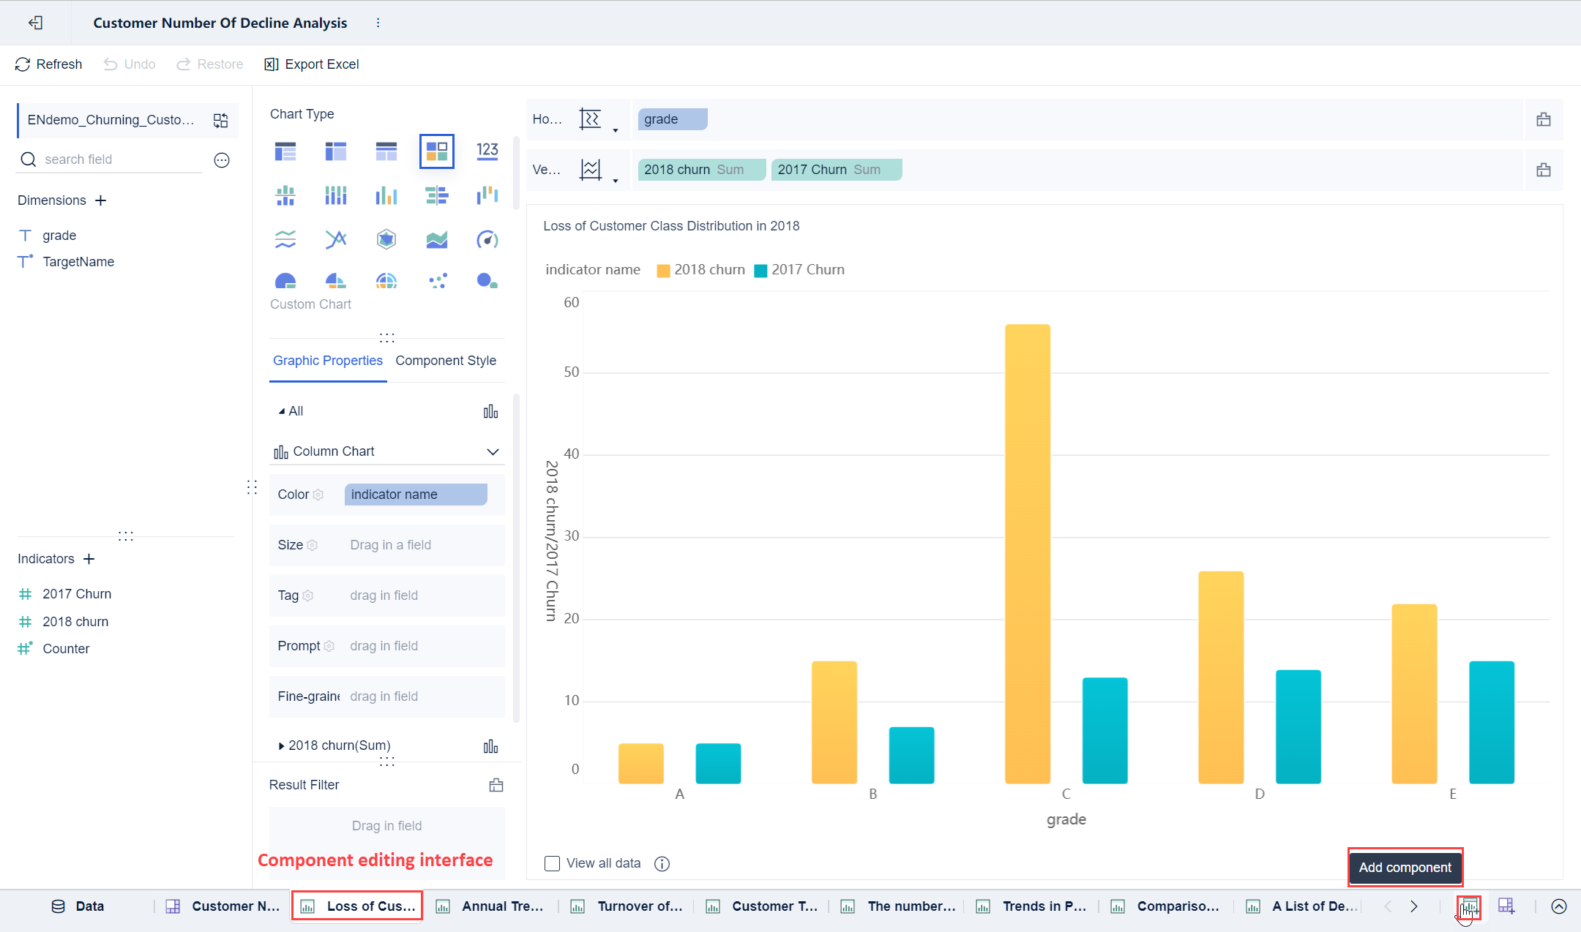
Task: Click the Add component icon in bottom bar
Action: tap(1468, 906)
